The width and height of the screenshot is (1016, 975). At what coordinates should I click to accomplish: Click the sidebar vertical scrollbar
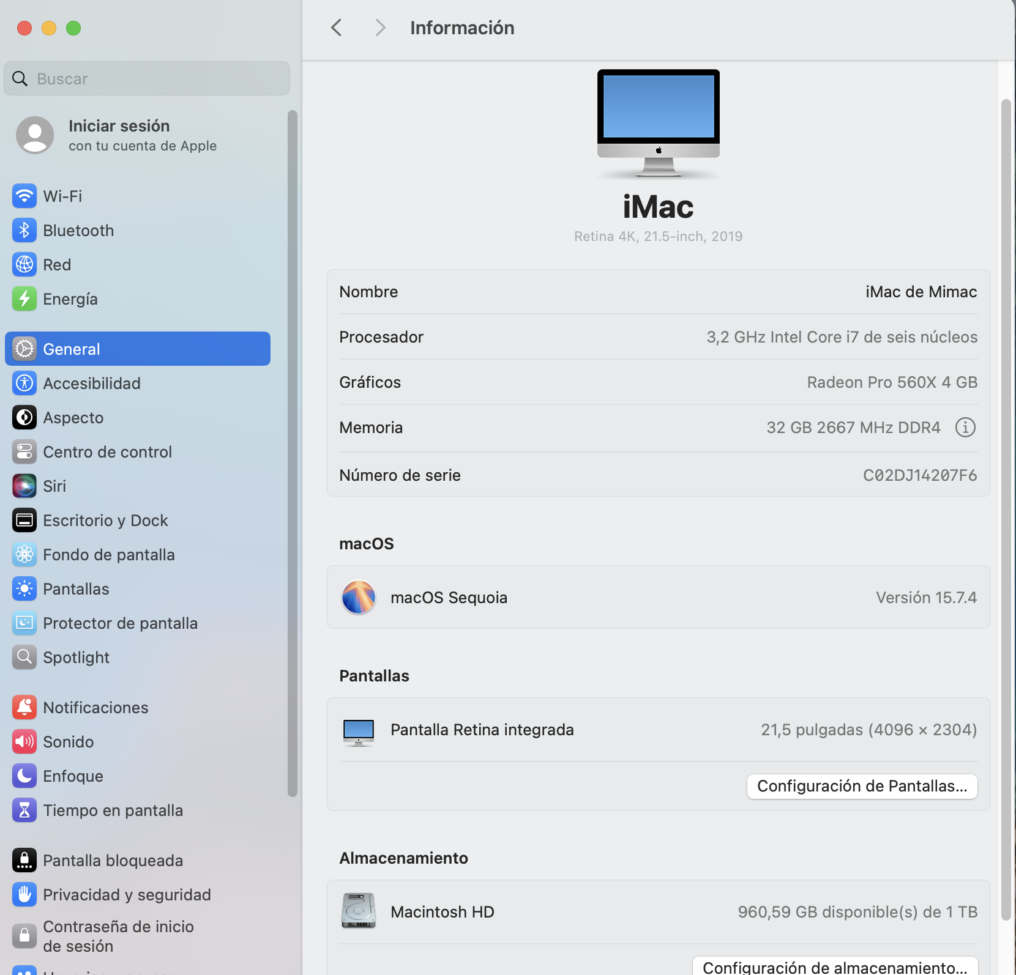coord(293,453)
